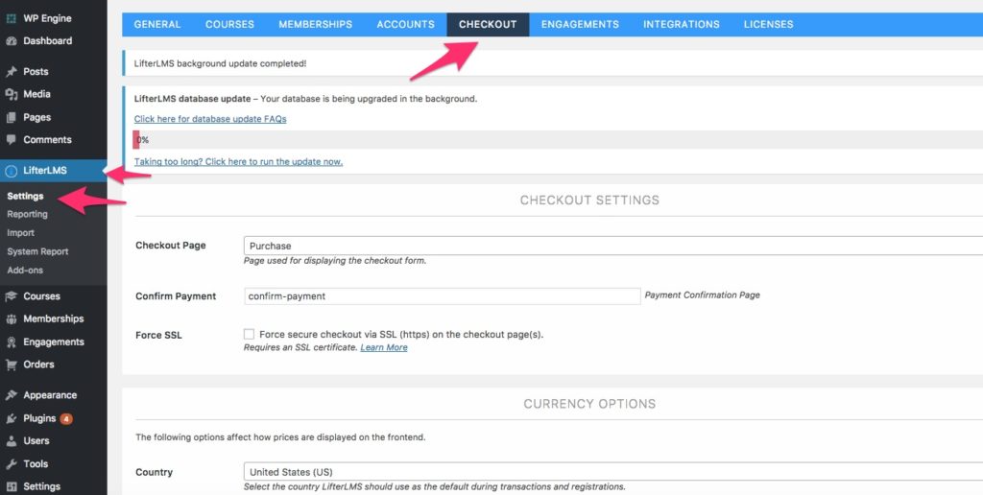This screenshot has width=983, height=495.
Task: Open the Licenses tab
Action: (x=769, y=24)
